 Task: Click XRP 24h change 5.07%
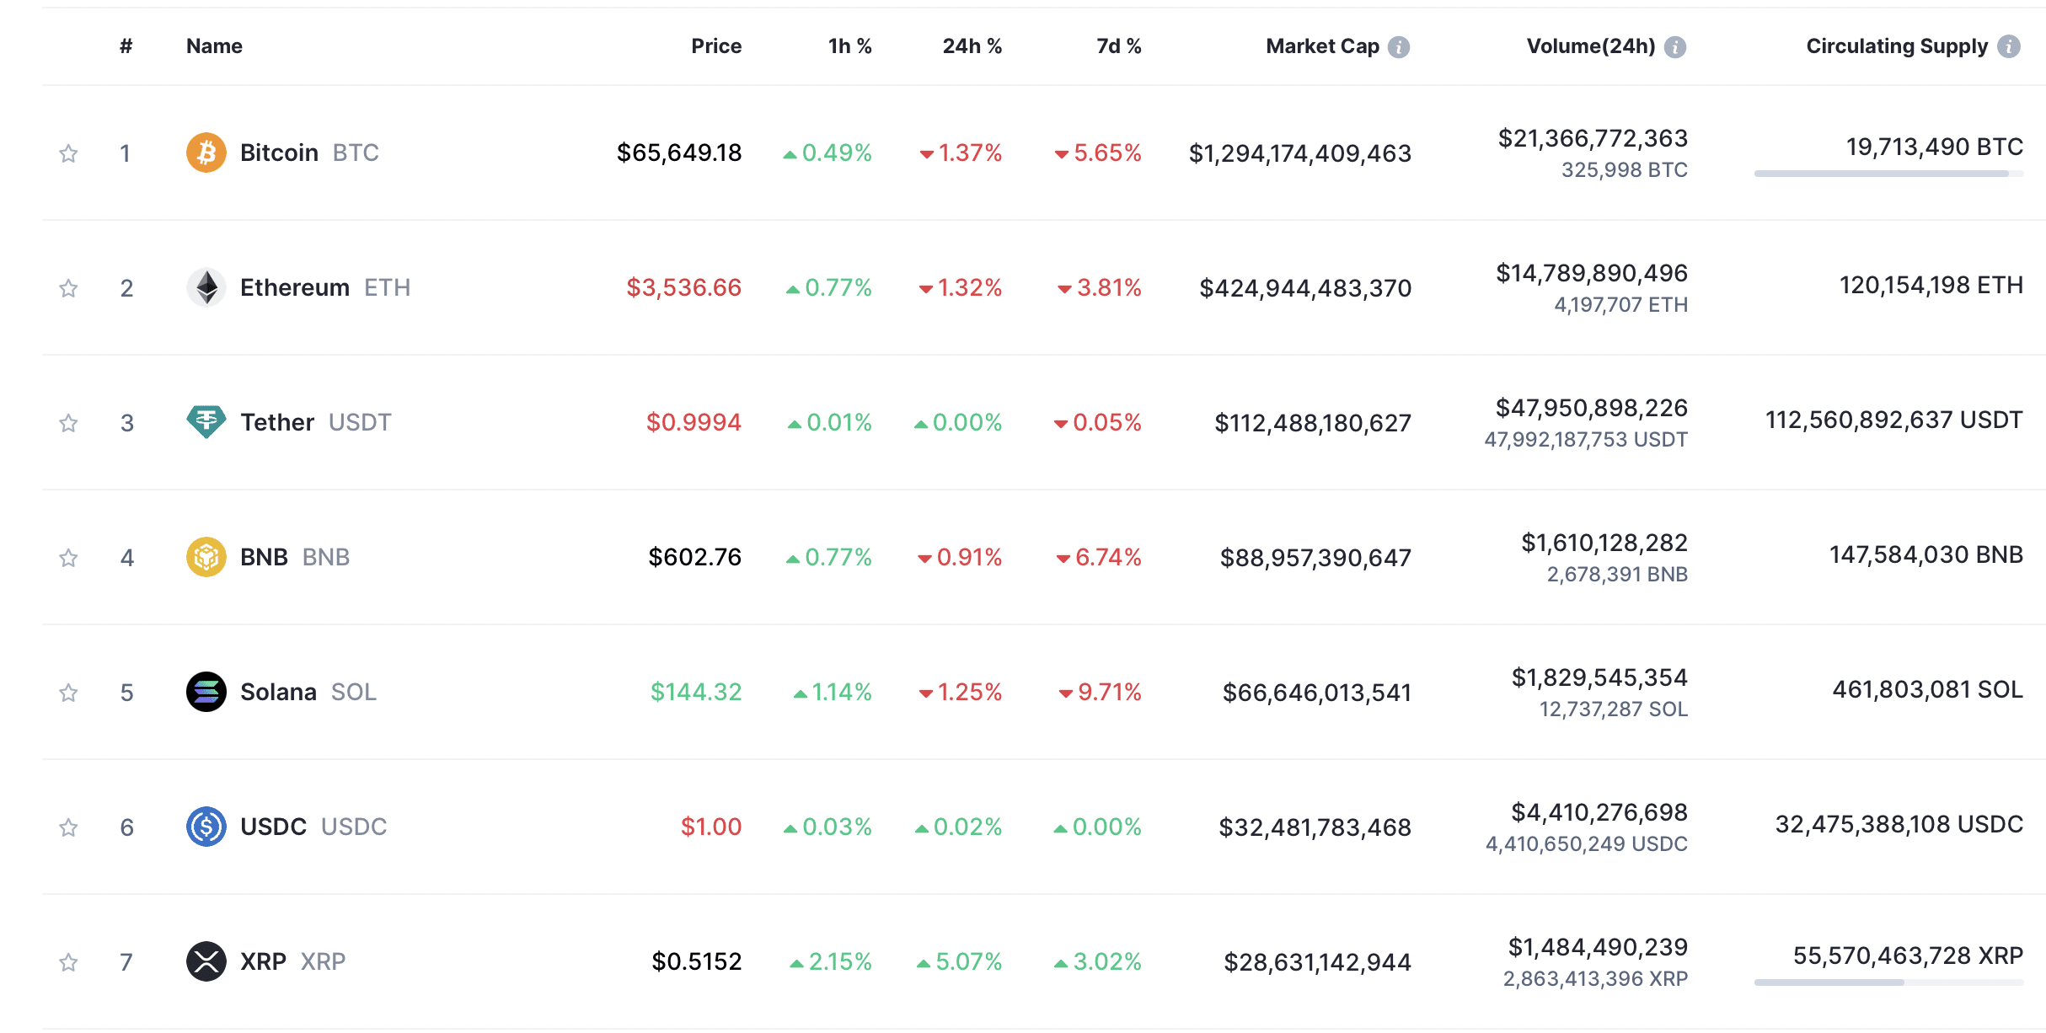tap(960, 961)
